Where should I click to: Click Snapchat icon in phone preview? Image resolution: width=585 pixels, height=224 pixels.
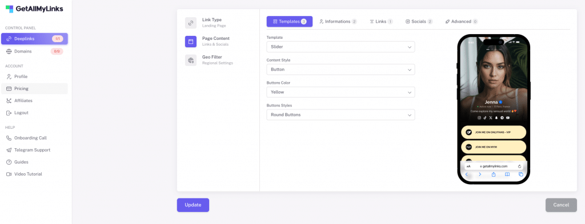pos(496,117)
